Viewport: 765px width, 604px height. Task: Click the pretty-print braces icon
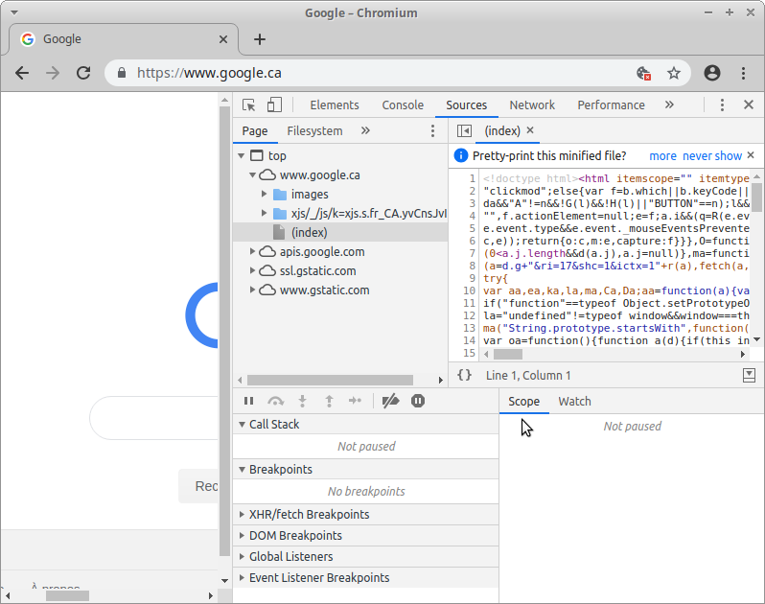click(x=465, y=376)
